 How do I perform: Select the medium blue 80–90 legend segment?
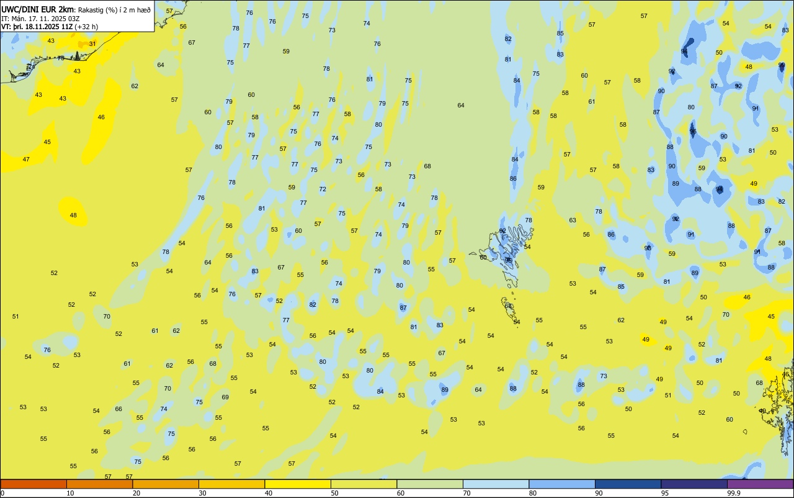[x=562, y=484]
